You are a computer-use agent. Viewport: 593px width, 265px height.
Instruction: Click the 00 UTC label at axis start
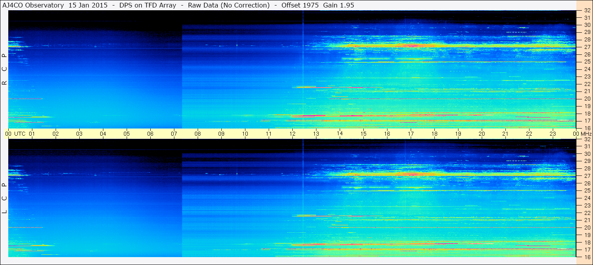[15, 134]
